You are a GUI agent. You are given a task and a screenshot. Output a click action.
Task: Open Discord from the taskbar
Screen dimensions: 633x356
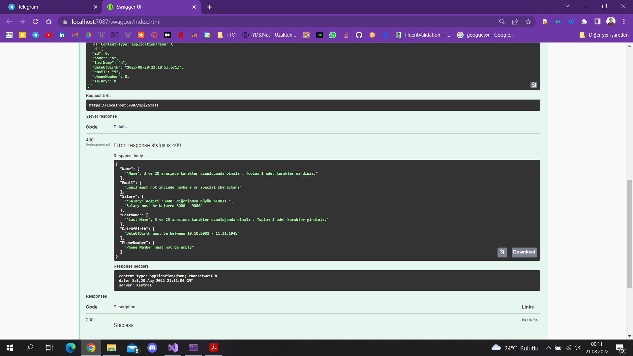coord(152,347)
